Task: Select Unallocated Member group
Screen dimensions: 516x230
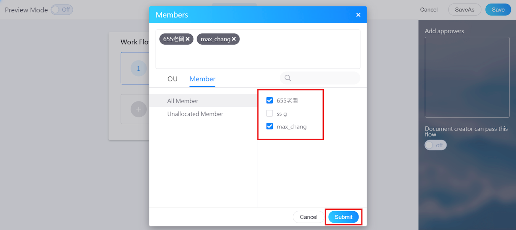Action: 195,114
